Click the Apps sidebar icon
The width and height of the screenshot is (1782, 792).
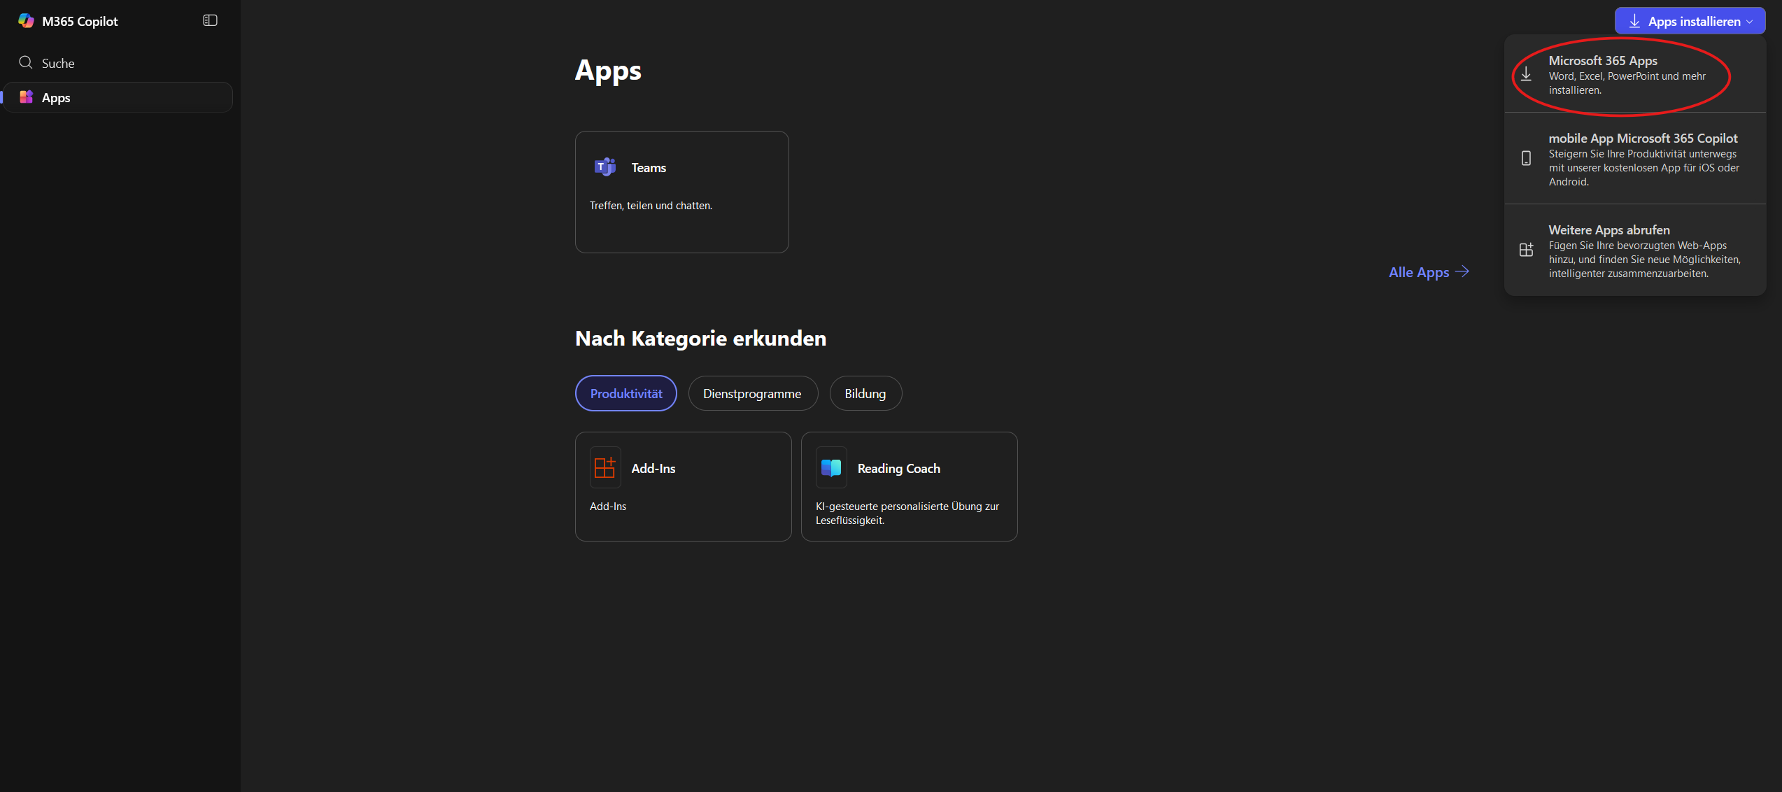tap(26, 97)
